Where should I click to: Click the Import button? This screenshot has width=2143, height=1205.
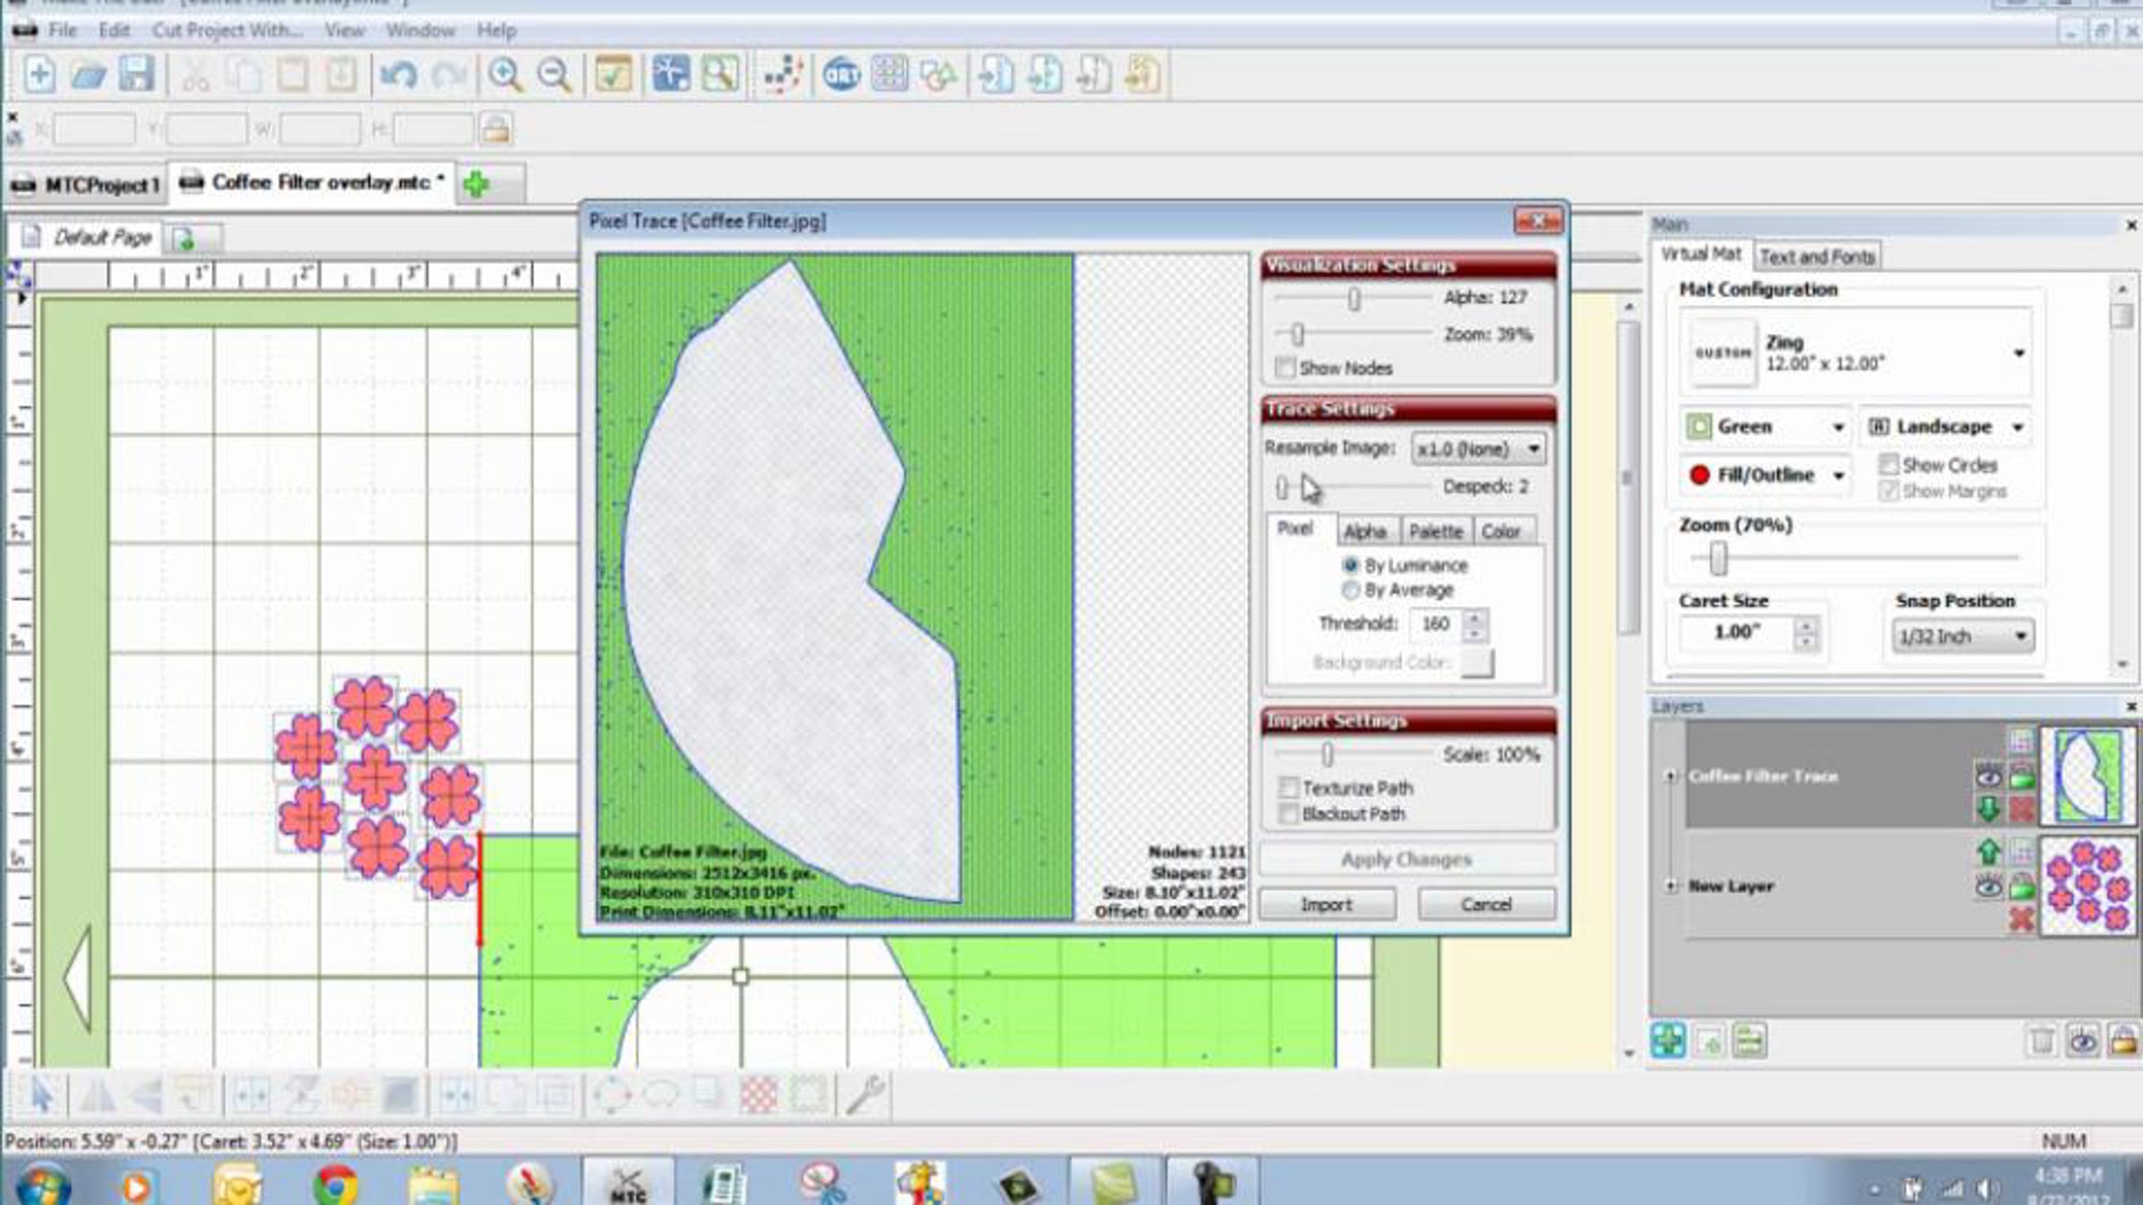pos(1326,904)
